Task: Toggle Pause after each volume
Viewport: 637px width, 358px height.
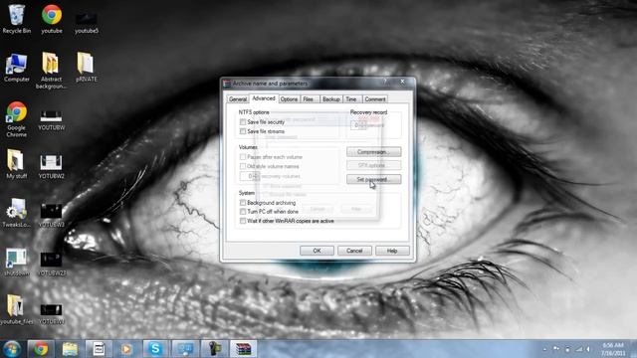Action: click(x=243, y=157)
